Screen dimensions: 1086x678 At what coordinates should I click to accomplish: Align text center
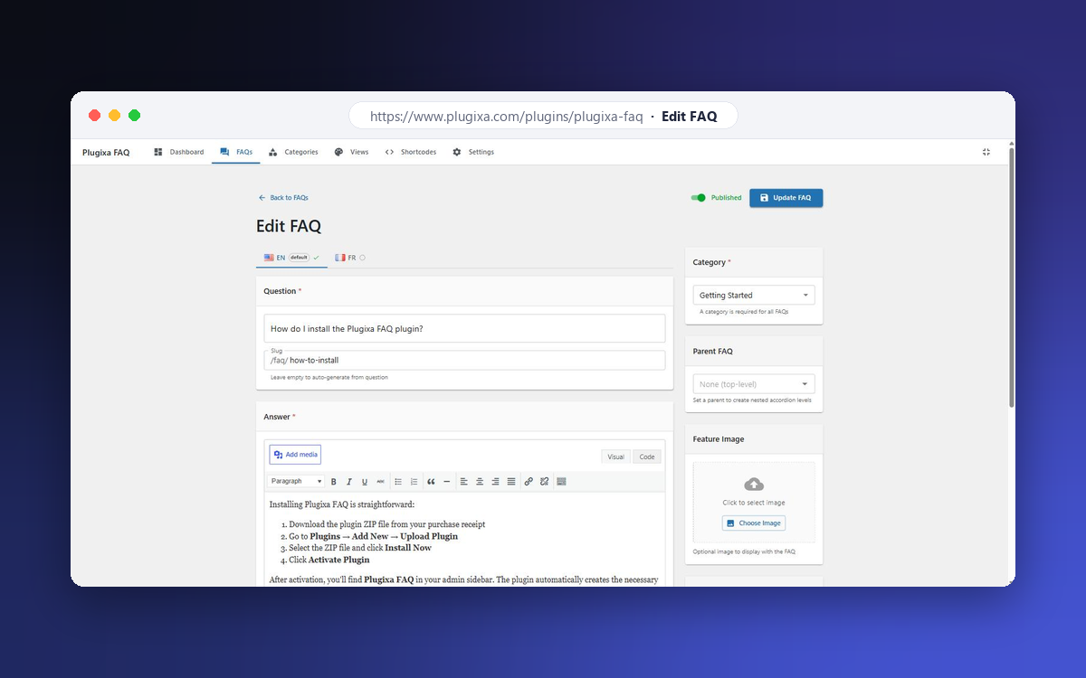coord(480,482)
